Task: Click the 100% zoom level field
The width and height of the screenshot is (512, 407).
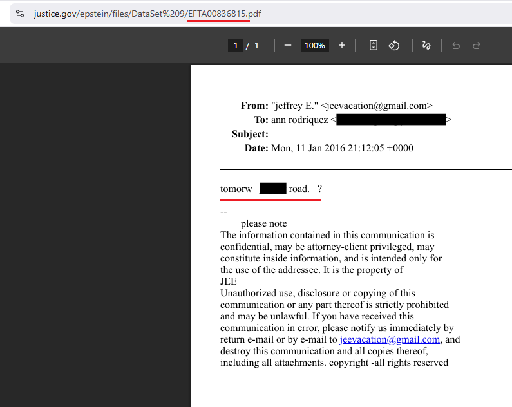Action: (x=315, y=45)
